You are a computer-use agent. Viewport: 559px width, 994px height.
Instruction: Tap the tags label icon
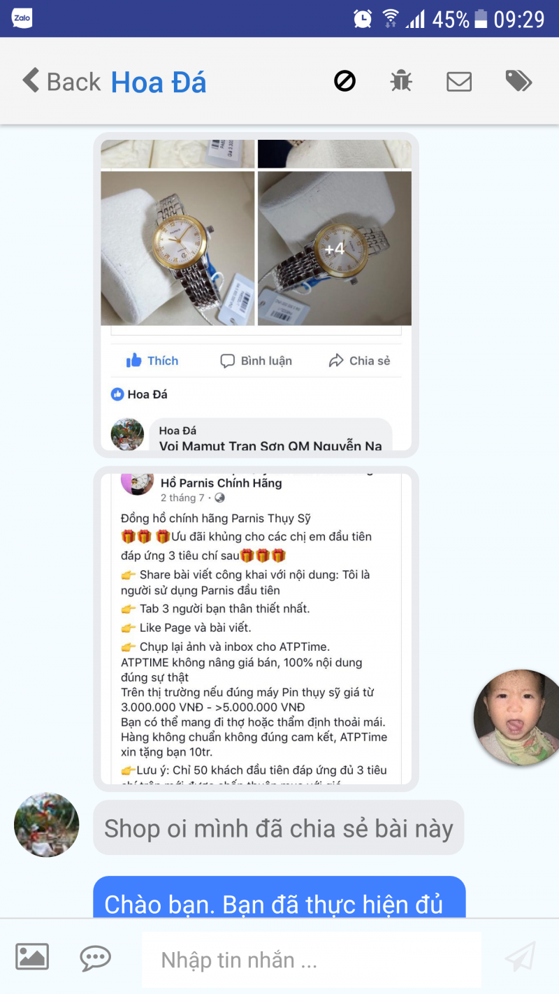point(518,81)
